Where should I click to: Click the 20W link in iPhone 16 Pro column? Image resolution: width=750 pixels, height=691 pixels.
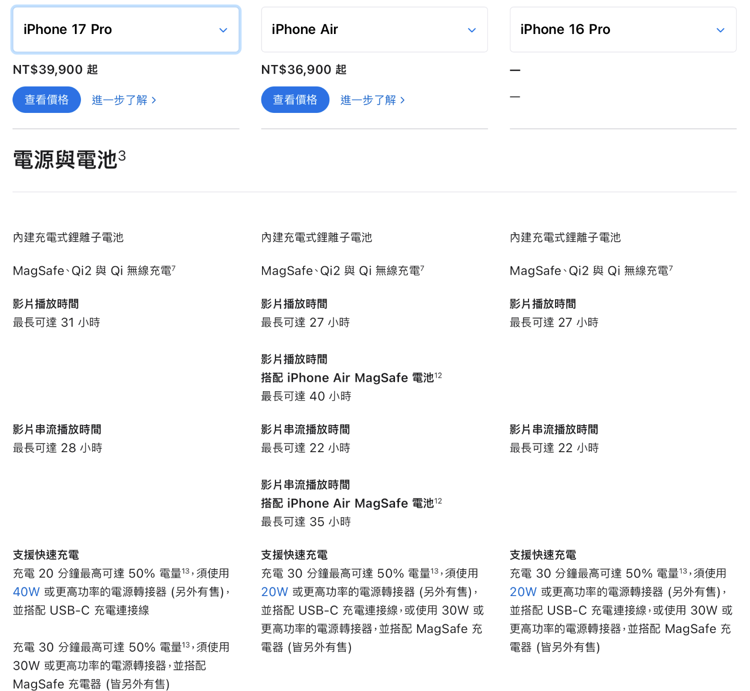click(523, 592)
